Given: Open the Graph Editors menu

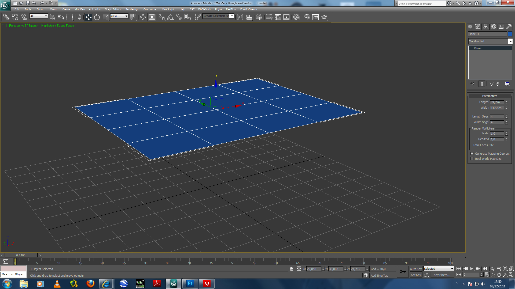Looking at the screenshot, I should (113, 9).
